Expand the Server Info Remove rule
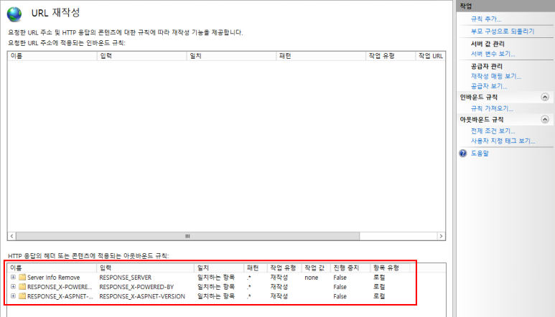This screenshot has height=317, width=555. [x=13, y=277]
